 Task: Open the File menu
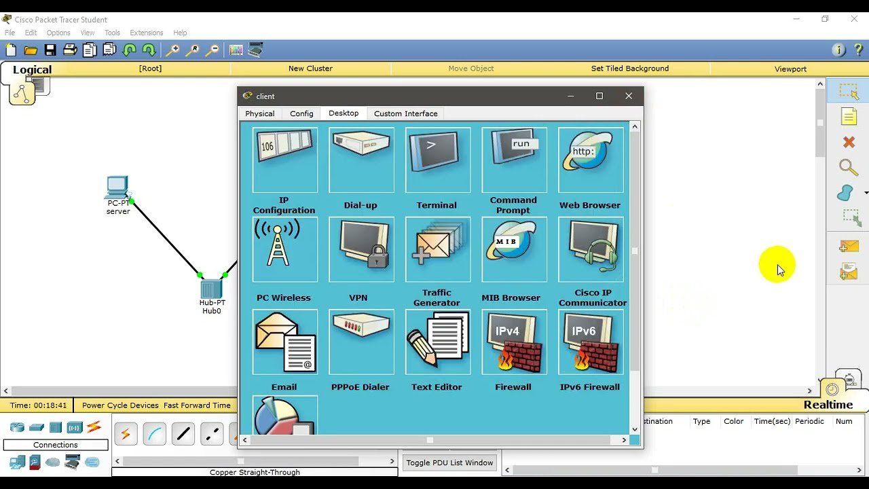10,33
